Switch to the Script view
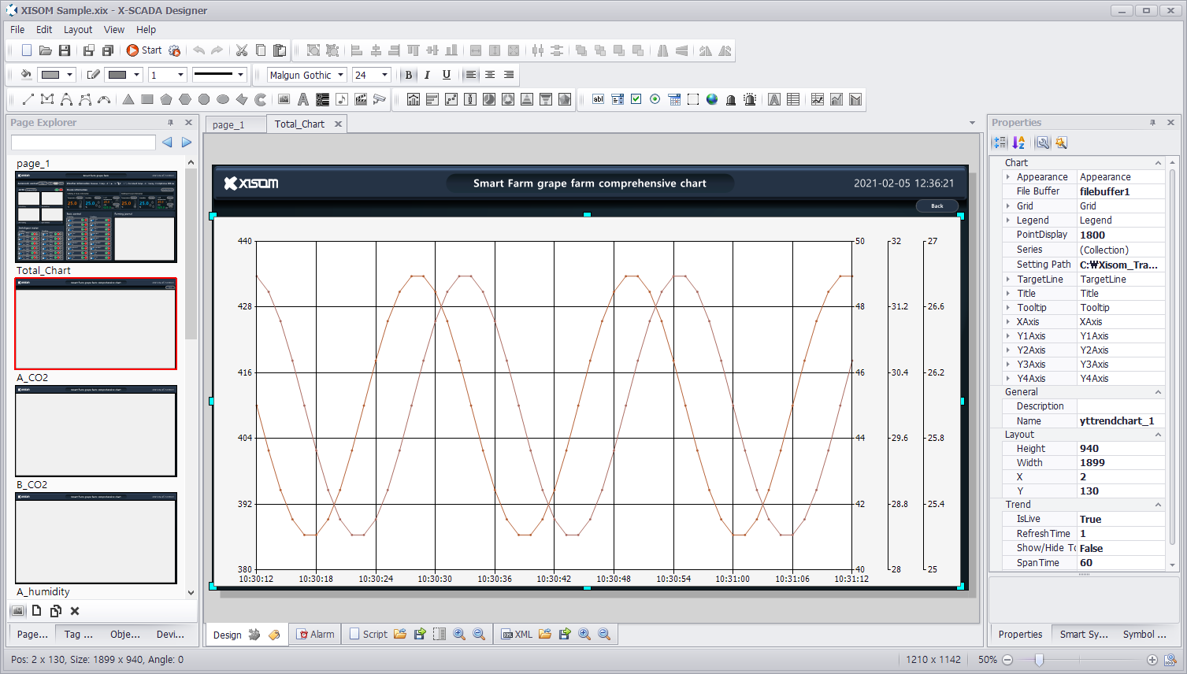This screenshot has height=674, width=1187. [x=369, y=635]
